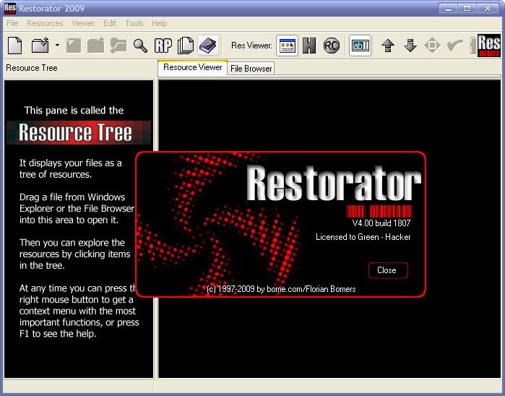
Task: Open Help with the purple book icon
Action: (x=208, y=46)
